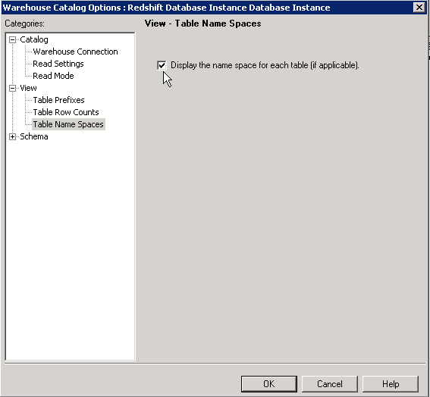Image resolution: width=430 pixels, height=397 pixels.
Task: Select the View tree label
Action: (28, 88)
